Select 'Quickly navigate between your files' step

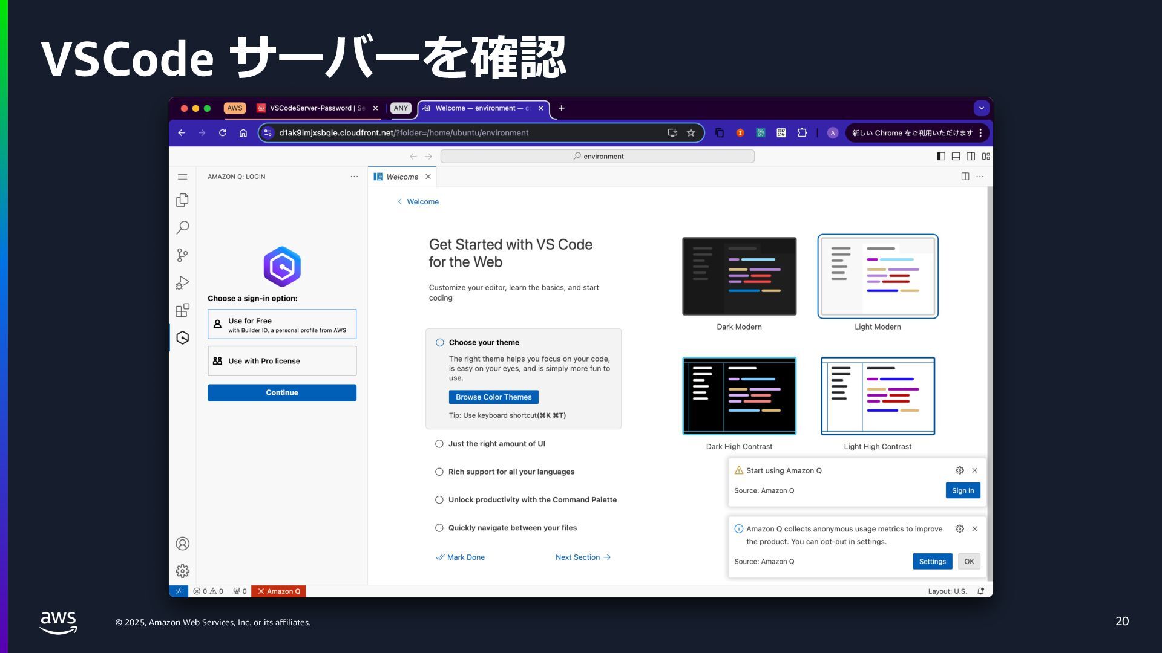tap(512, 528)
